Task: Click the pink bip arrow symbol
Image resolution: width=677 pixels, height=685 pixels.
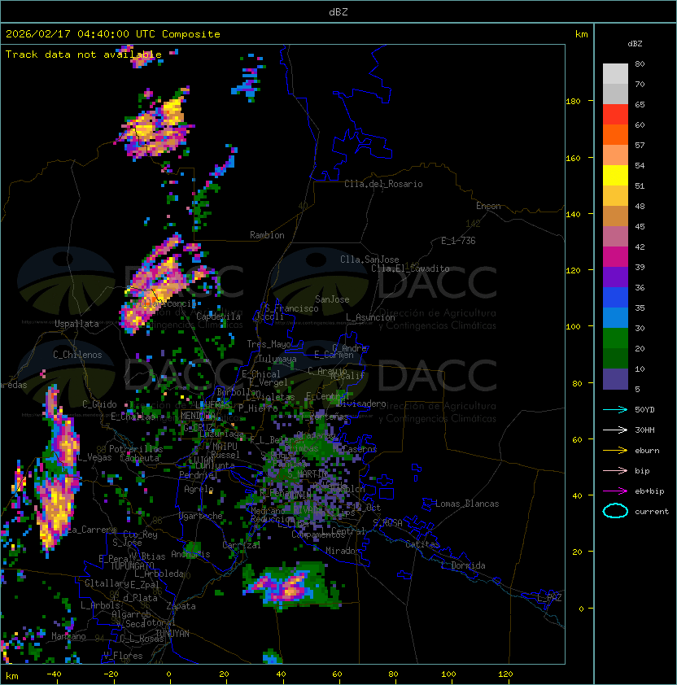Action: click(x=615, y=471)
